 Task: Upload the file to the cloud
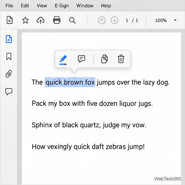pyautogui.click(x=41, y=20)
